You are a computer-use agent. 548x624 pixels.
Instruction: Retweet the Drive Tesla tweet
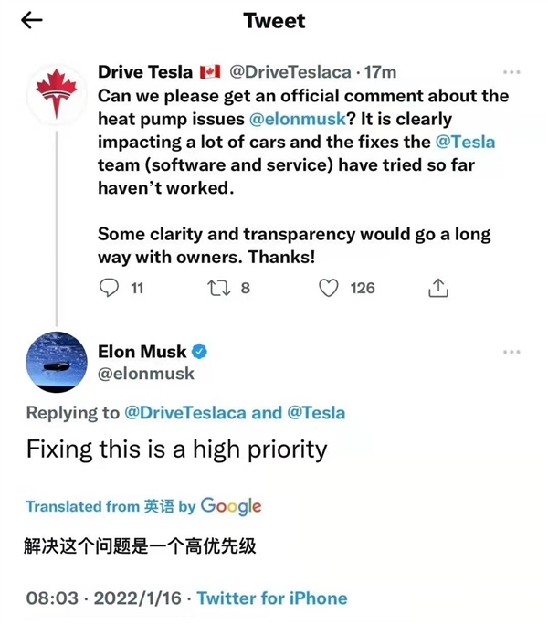[x=219, y=288]
